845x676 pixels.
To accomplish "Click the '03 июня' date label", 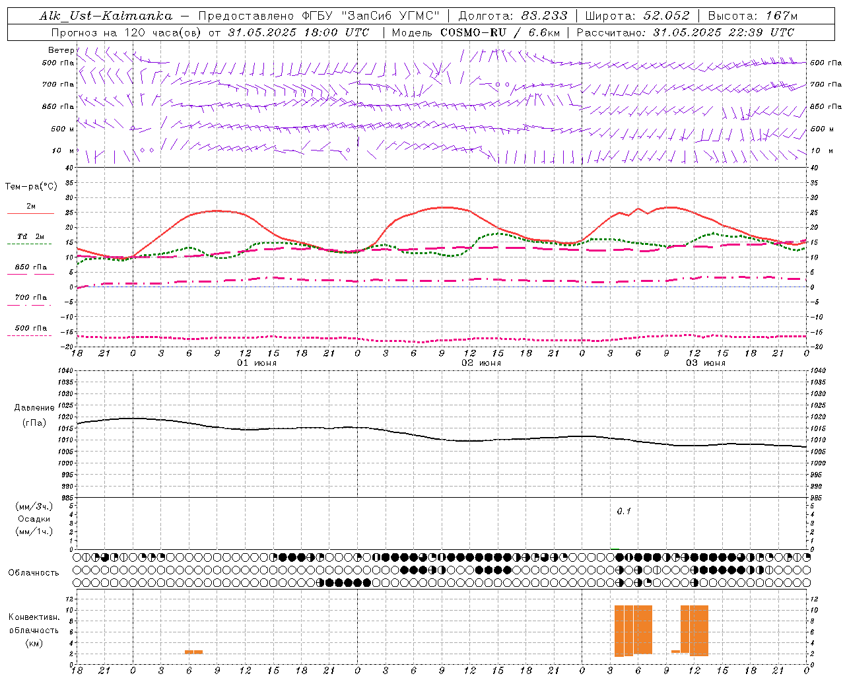I will tap(706, 363).
